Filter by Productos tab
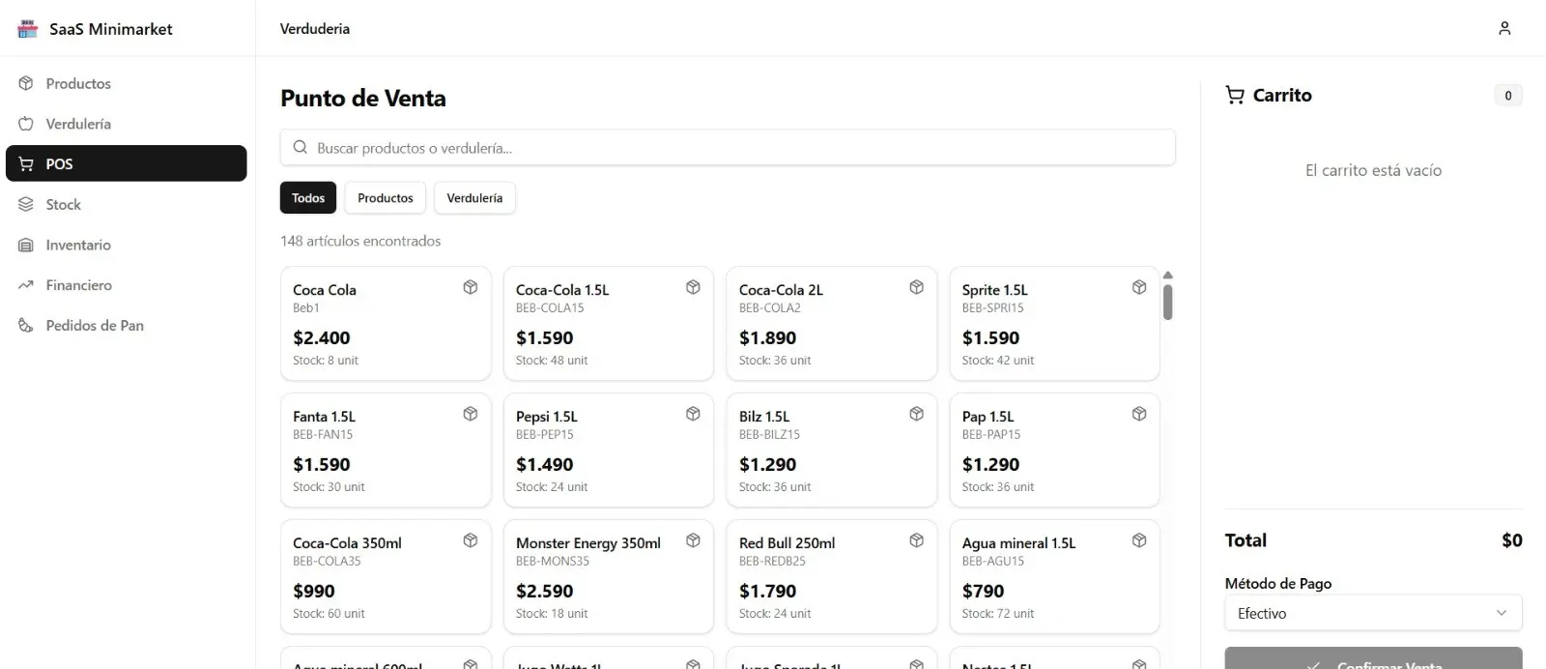The width and height of the screenshot is (1546, 669). tap(386, 197)
